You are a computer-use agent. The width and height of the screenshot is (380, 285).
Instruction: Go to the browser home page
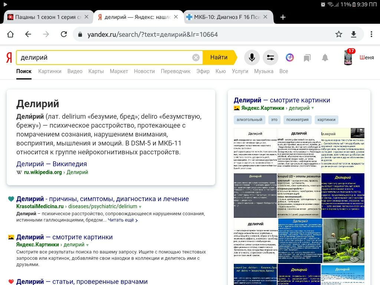10,34
